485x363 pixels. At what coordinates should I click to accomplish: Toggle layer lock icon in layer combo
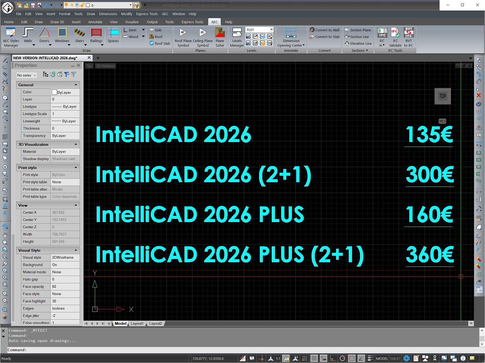pos(82,5)
